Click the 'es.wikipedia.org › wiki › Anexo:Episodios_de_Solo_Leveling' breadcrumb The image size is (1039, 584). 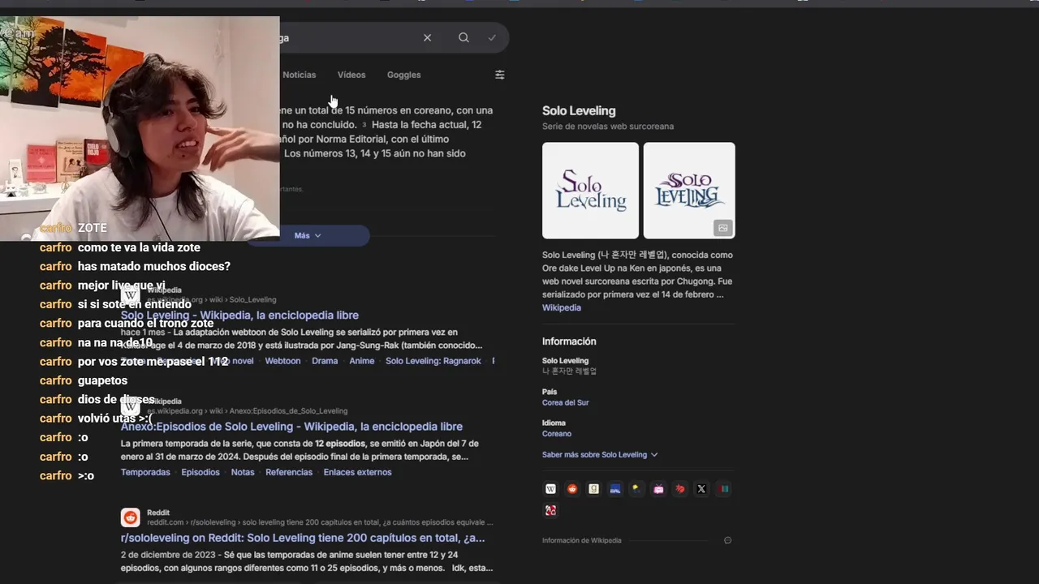click(x=247, y=411)
